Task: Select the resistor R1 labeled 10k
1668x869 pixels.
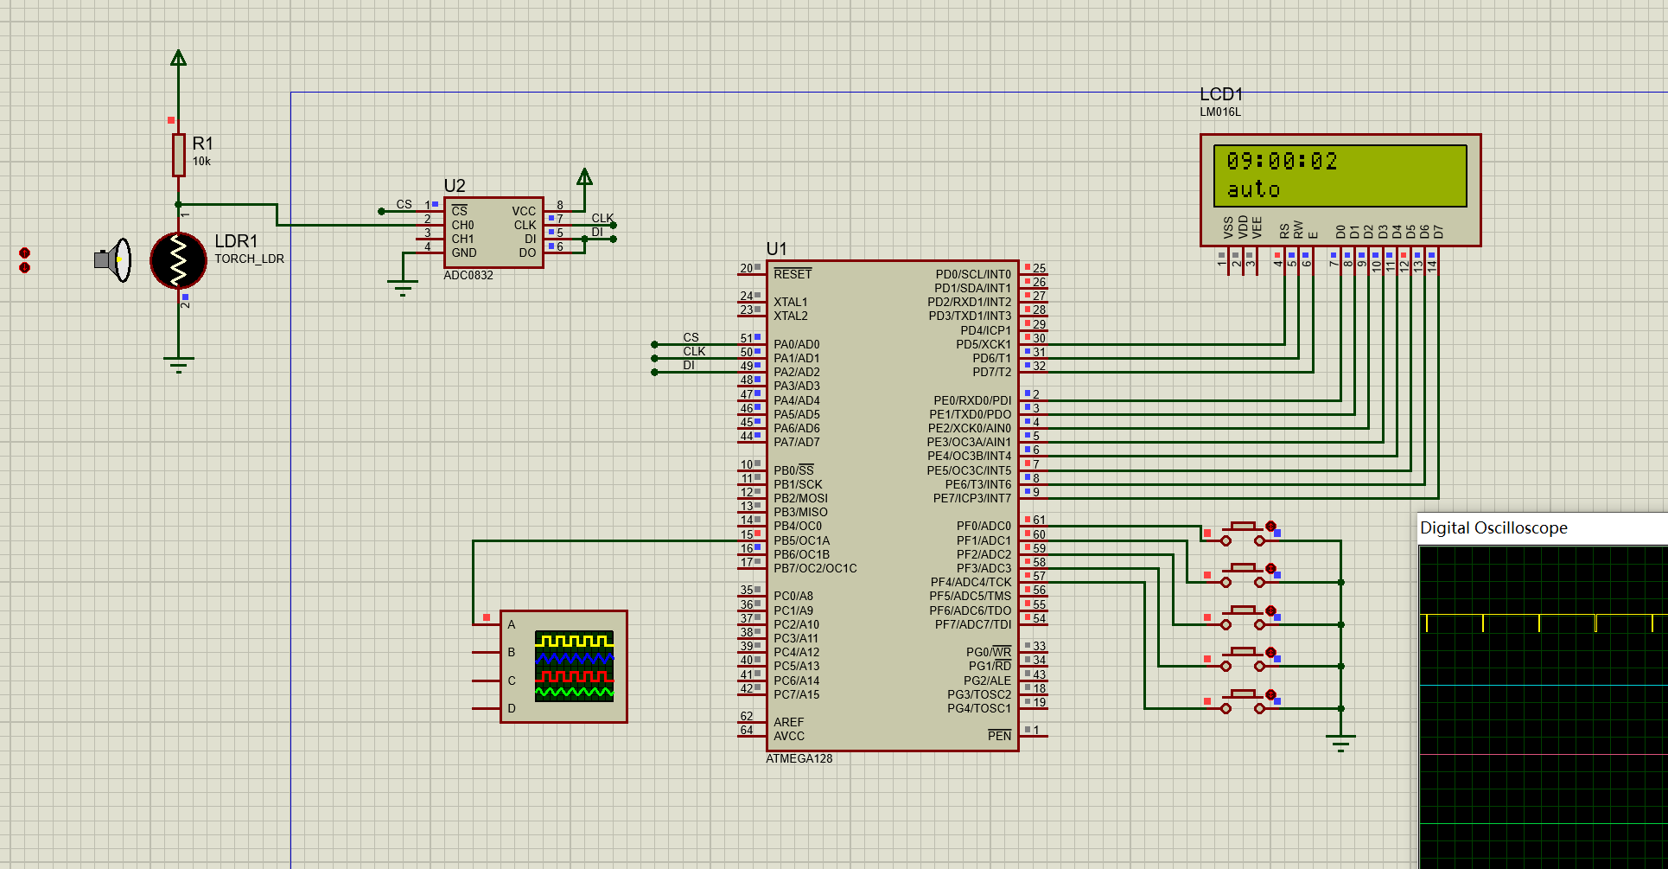Action: click(178, 156)
